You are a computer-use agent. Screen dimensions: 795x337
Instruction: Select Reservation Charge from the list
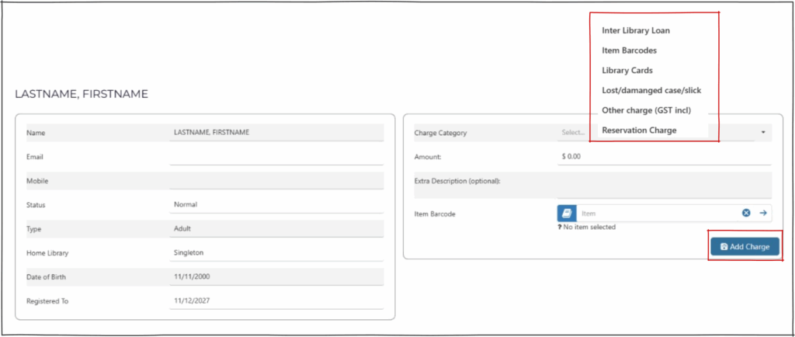coord(639,130)
